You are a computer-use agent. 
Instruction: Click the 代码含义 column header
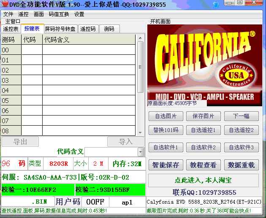pyautogui.click(x=89, y=40)
